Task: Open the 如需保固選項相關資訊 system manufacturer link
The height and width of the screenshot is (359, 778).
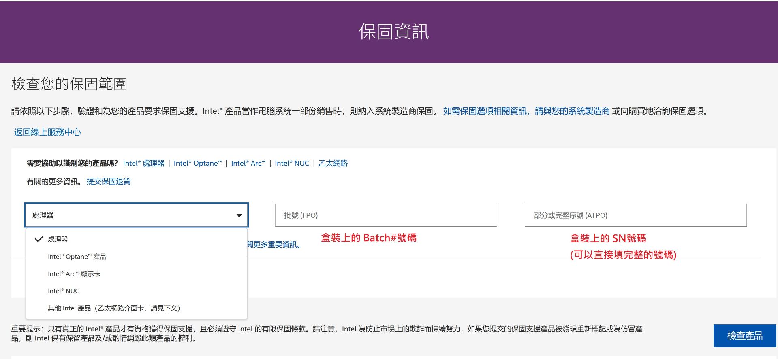Action: click(x=526, y=111)
